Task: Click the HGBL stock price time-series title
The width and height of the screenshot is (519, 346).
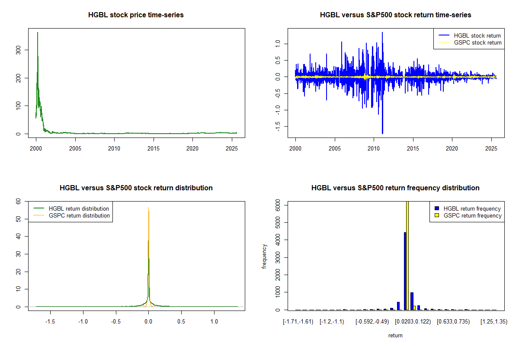Action: 136,15
